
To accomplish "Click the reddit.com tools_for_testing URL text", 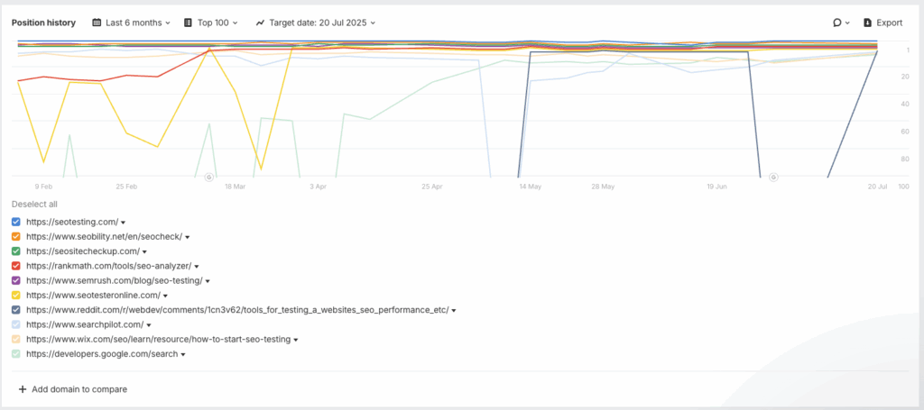I will click(237, 310).
